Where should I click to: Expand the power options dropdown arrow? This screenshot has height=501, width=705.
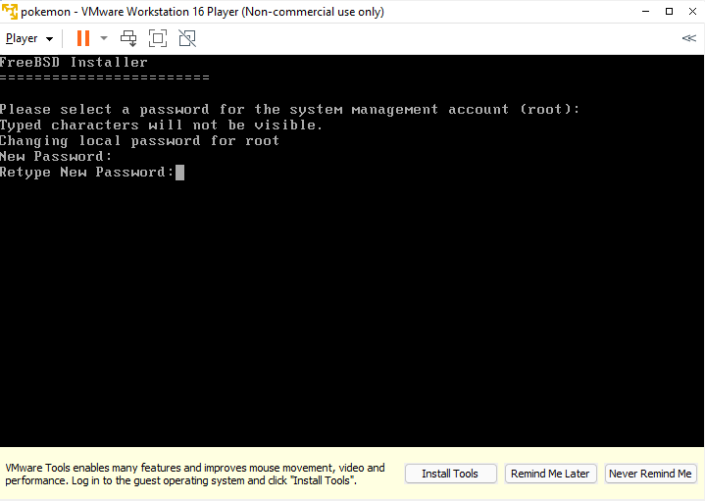point(104,38)
